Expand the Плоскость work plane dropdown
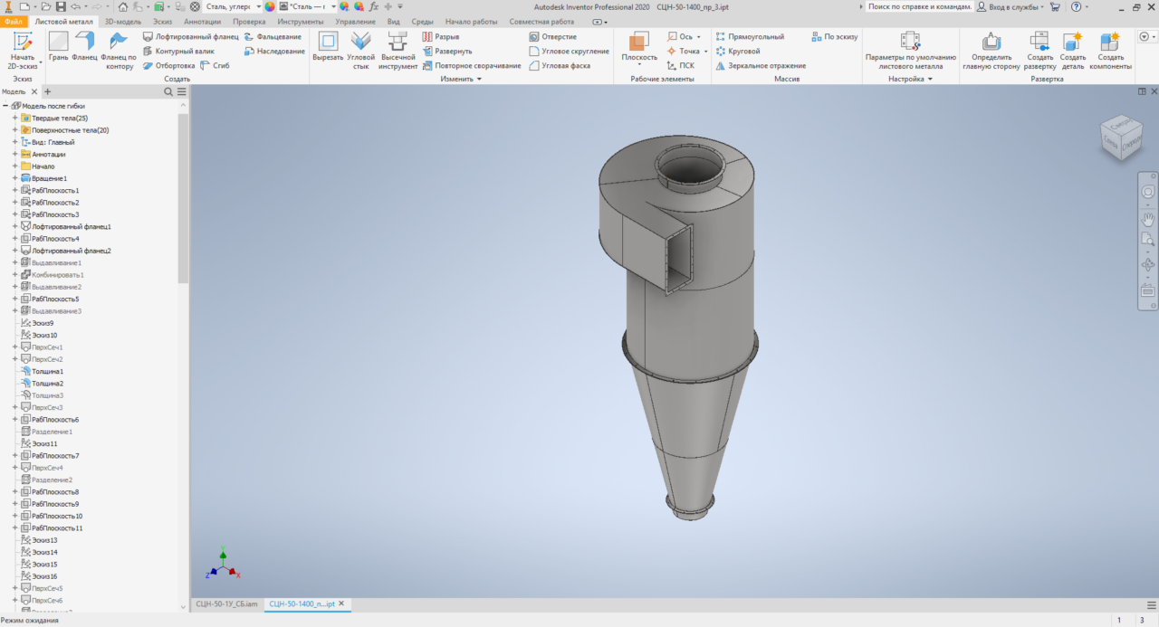This screenshot has height=627, width=1159. 639,65
